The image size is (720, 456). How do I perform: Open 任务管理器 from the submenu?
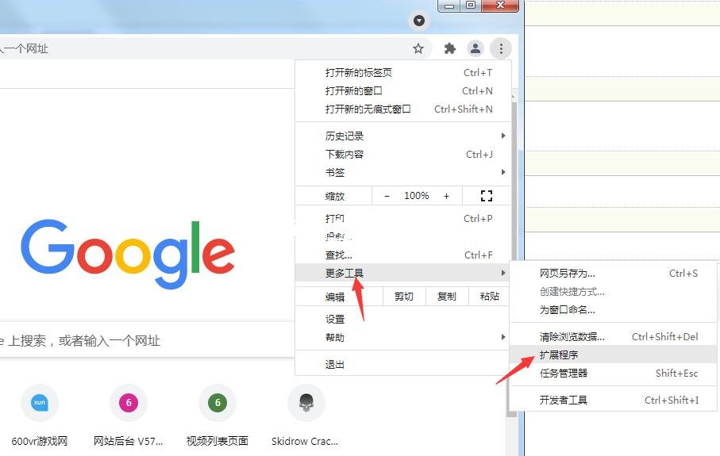coord(614,373)
